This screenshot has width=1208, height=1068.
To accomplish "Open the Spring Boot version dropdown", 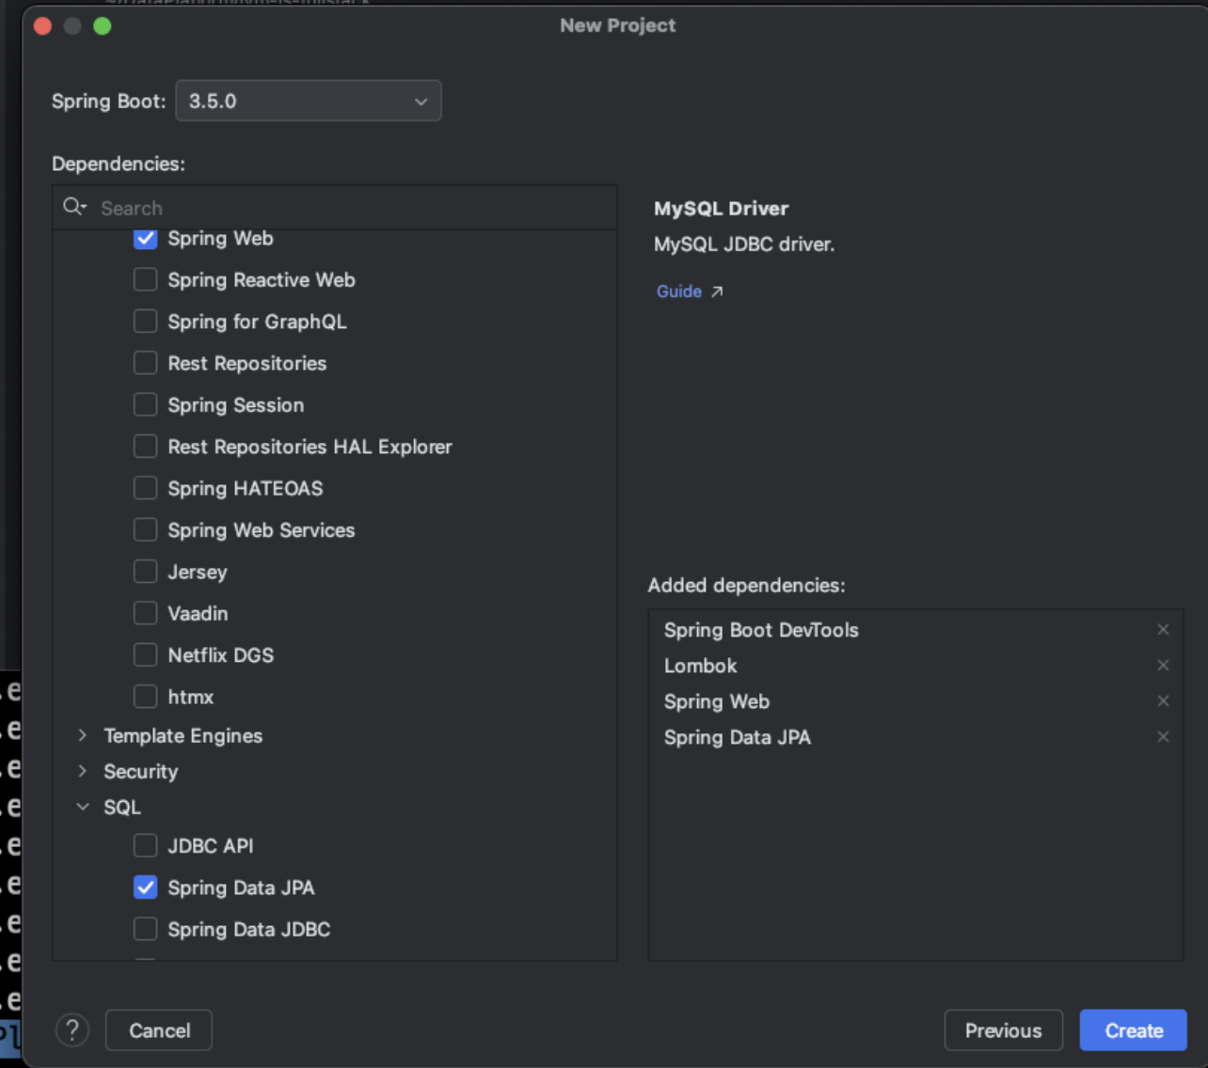I will tap(309, 101).
